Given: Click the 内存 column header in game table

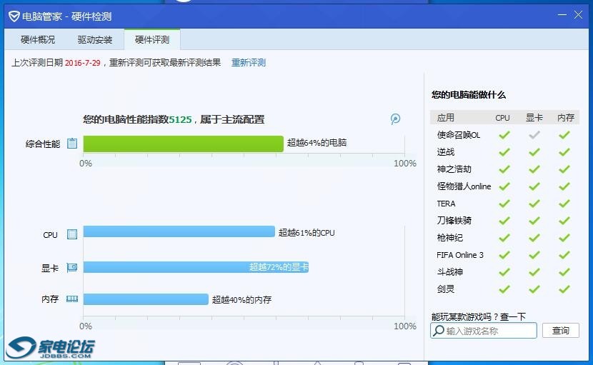Looking at the screenshot, I should coord(566,118).
